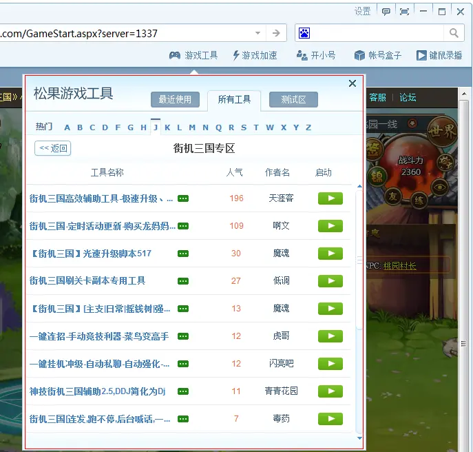Viewport: 473px width, 452px height.
Task: Switch to the 所有工具 tab
Action: [x=234, y=99]
